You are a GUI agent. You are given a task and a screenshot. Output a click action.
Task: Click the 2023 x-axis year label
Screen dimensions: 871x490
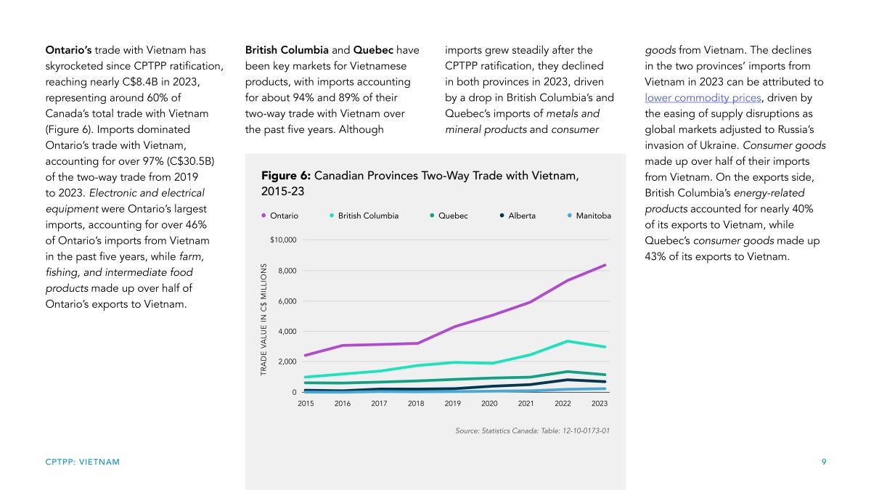pyautogui.click(x=600, y=403)
